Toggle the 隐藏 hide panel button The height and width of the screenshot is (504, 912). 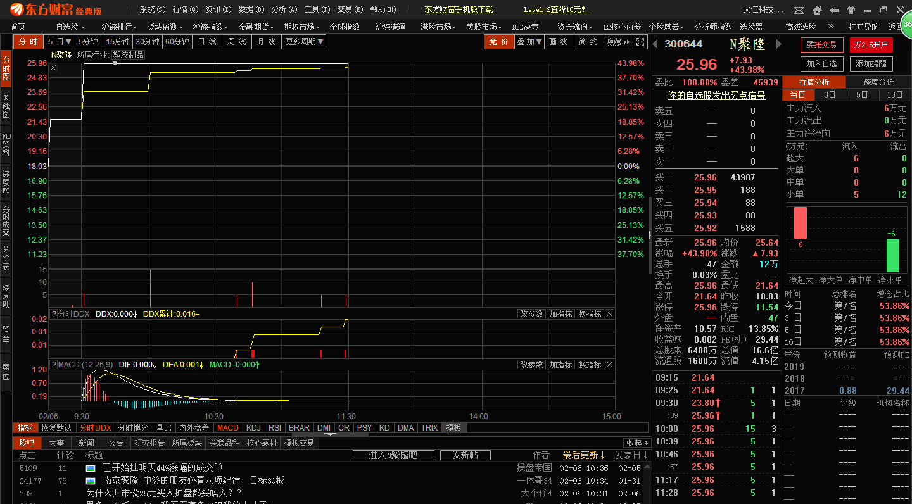click(617, 42)
